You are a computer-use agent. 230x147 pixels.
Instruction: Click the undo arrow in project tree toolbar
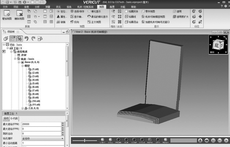27,38
